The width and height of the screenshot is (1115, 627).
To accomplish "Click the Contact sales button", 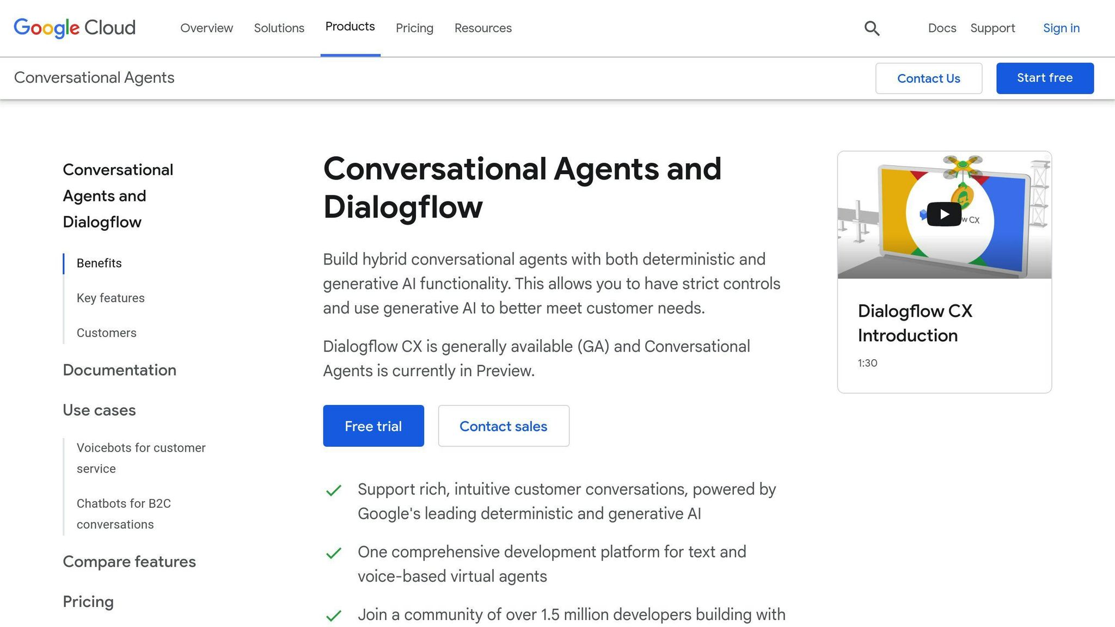I will 503,426.
